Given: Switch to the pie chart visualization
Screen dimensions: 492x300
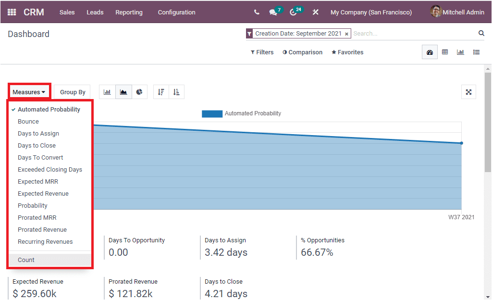Looking at the screenshot, I should click(x=139, y=92).
